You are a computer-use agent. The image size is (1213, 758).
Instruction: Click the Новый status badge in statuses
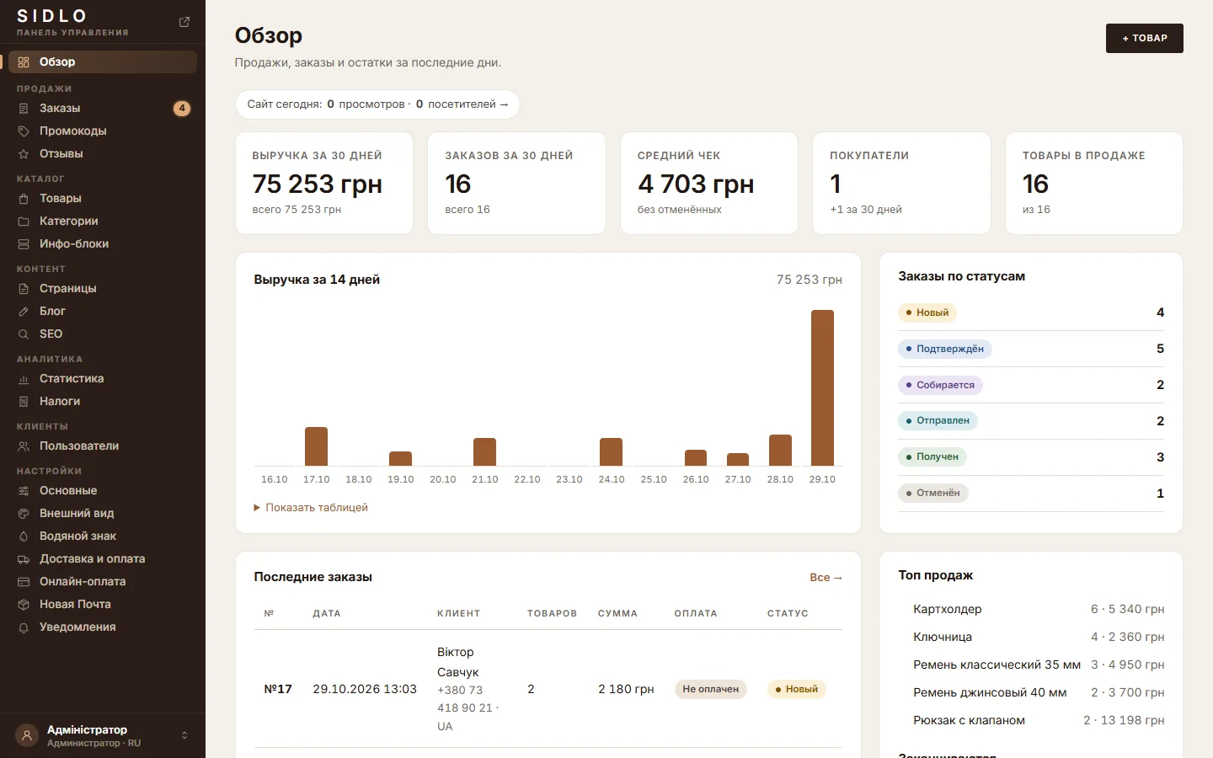point(927,312)
